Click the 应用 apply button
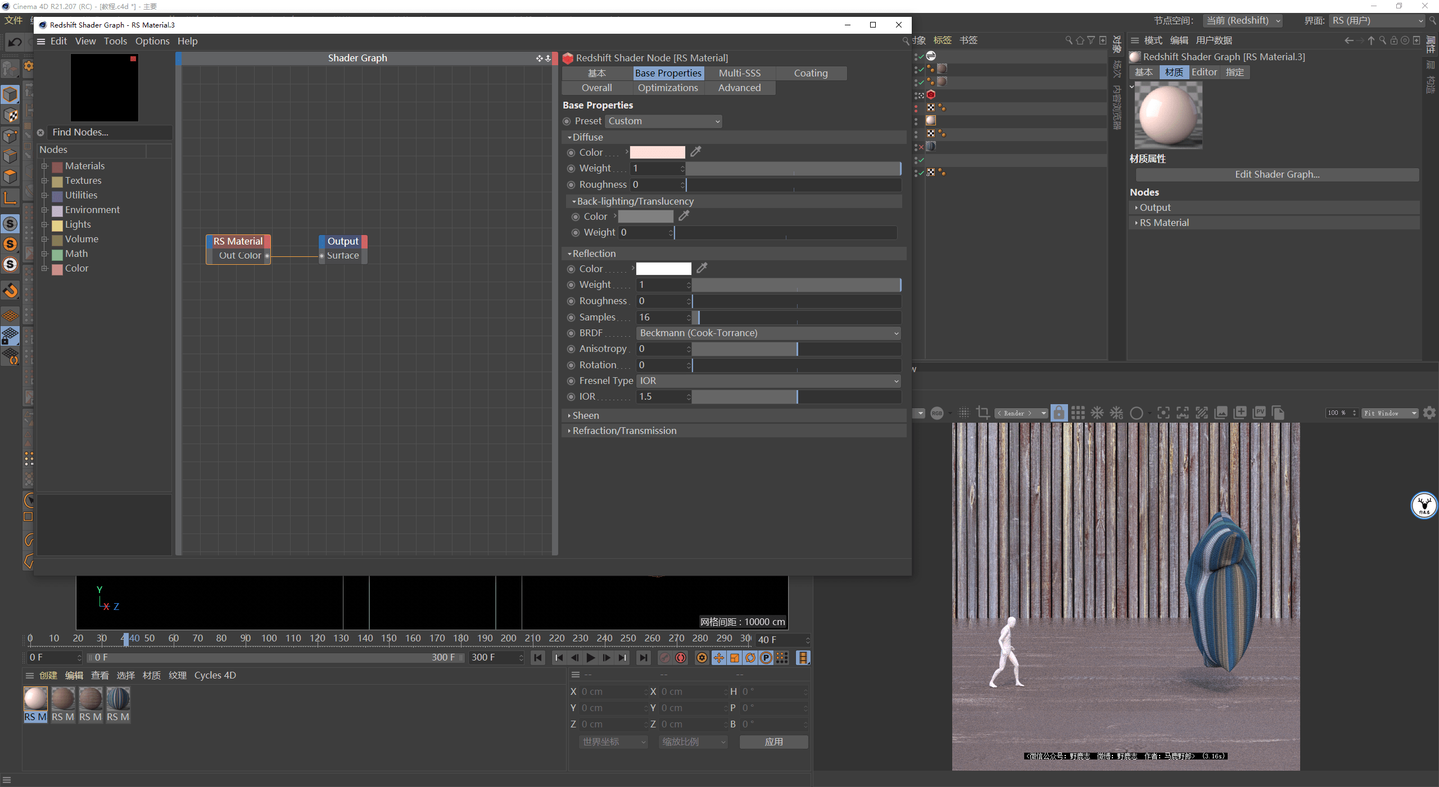 pyautogui.click(x=773, y=742)
